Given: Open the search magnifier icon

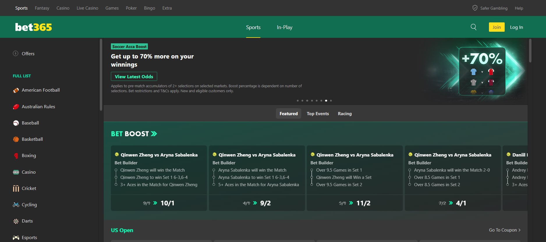Looking at the screenshot, I should (x=474, y=27).
